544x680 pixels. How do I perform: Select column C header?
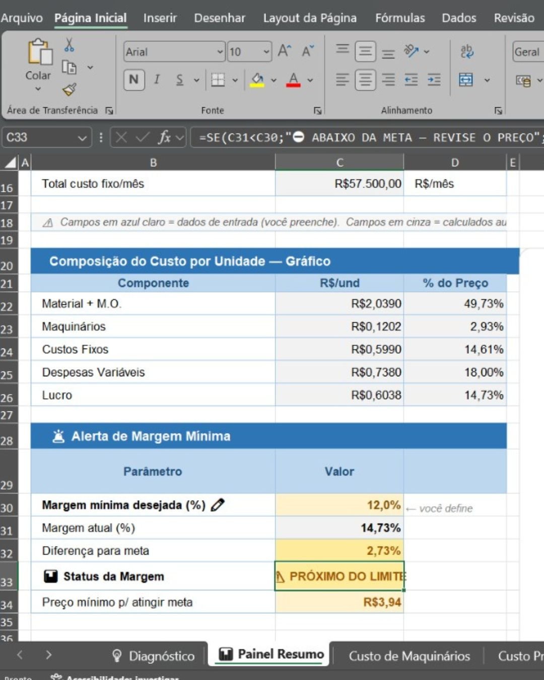point(339,162)
